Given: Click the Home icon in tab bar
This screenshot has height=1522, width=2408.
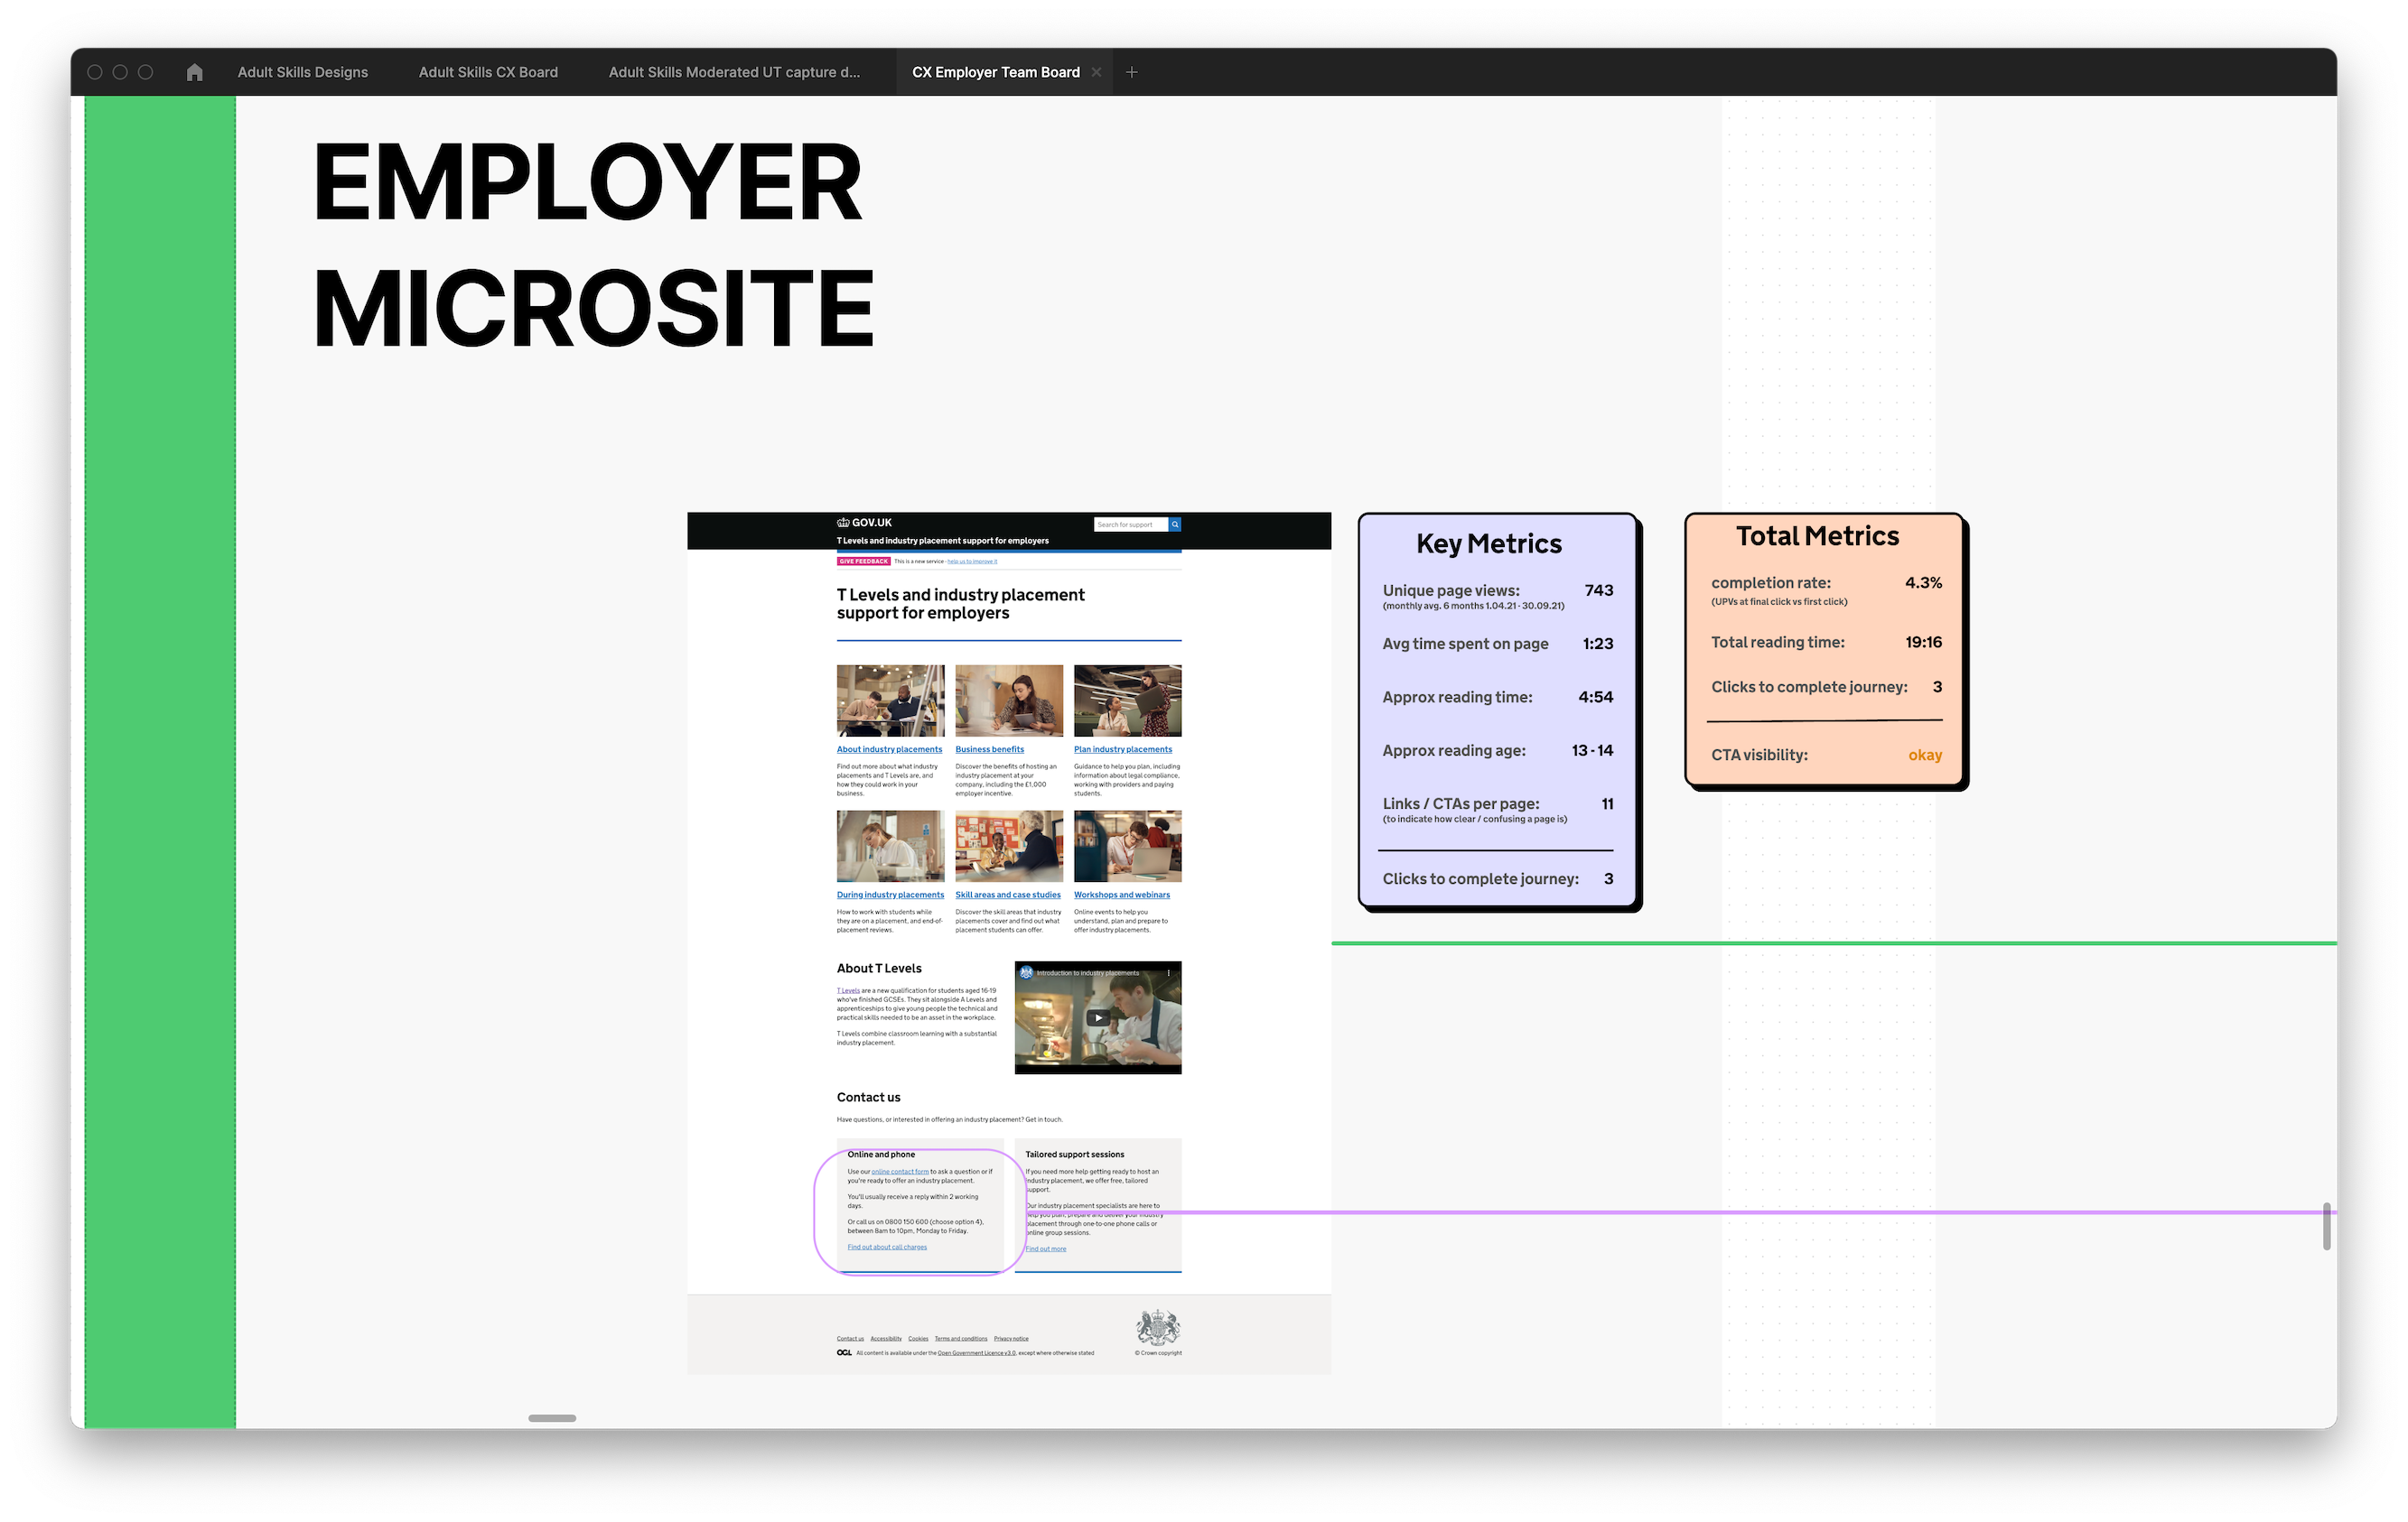Looking at the screenshot, I should click(195, 72).
